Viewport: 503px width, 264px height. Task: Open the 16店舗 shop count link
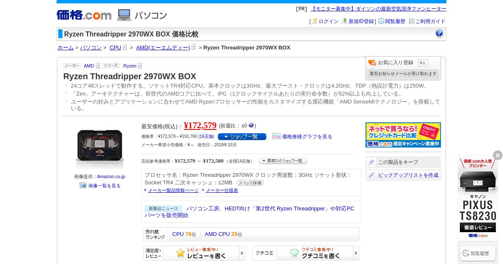[x=206, y=137]
